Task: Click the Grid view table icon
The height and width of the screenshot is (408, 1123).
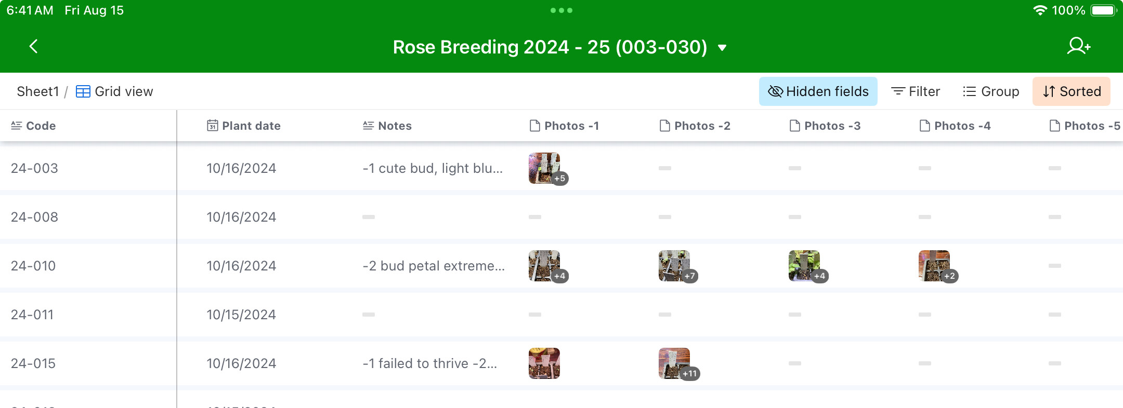Action: tap(83, 91)
